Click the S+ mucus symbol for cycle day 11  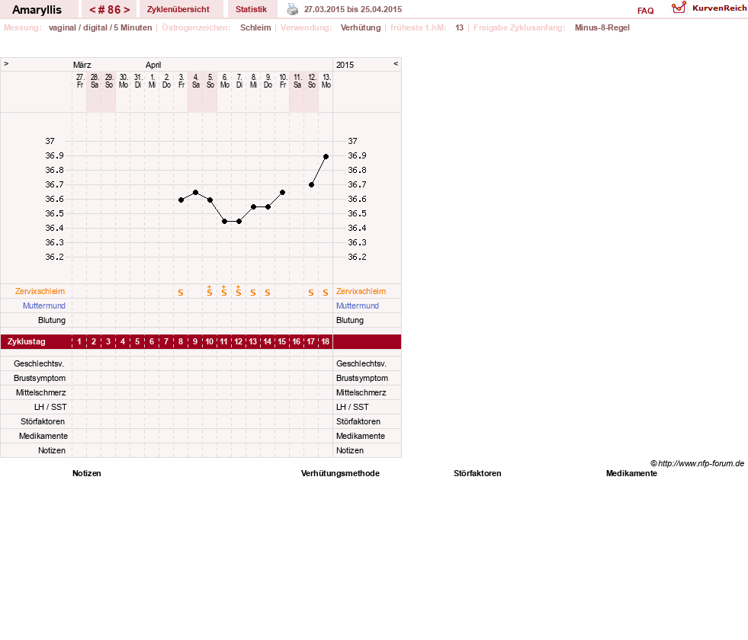point(223,291)
